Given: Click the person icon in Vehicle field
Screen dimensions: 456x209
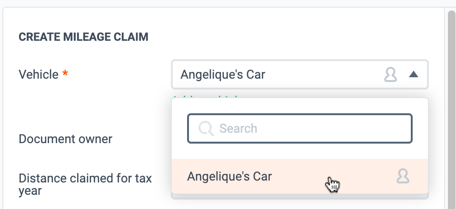Looking at the screenshot, I should point(390,75).
